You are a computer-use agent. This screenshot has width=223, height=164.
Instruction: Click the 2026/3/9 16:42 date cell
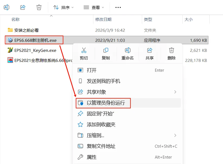(110, 30)
